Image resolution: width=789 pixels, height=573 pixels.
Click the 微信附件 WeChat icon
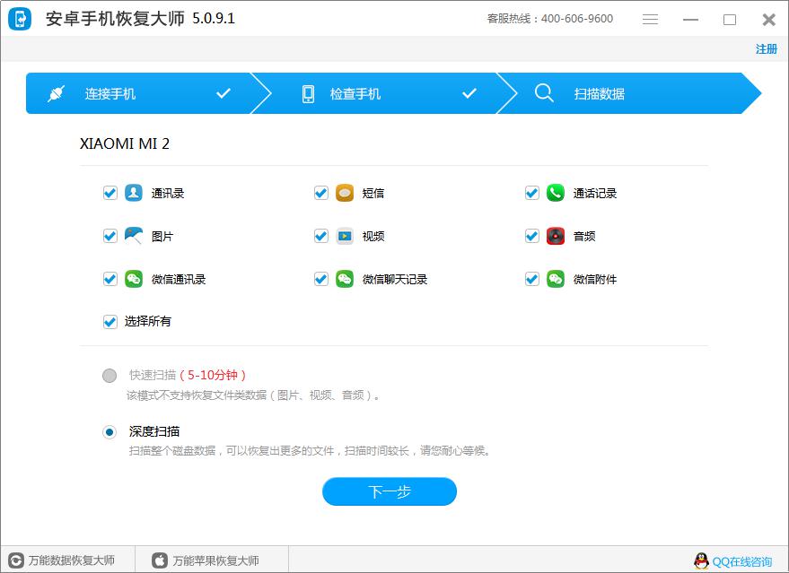(556, 279)
